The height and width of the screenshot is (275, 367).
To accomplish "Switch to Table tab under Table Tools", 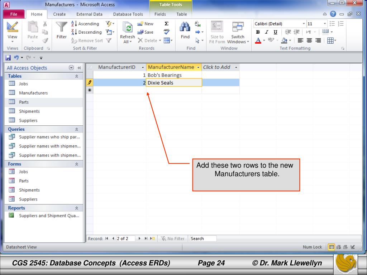I will (x=182, y=14).
